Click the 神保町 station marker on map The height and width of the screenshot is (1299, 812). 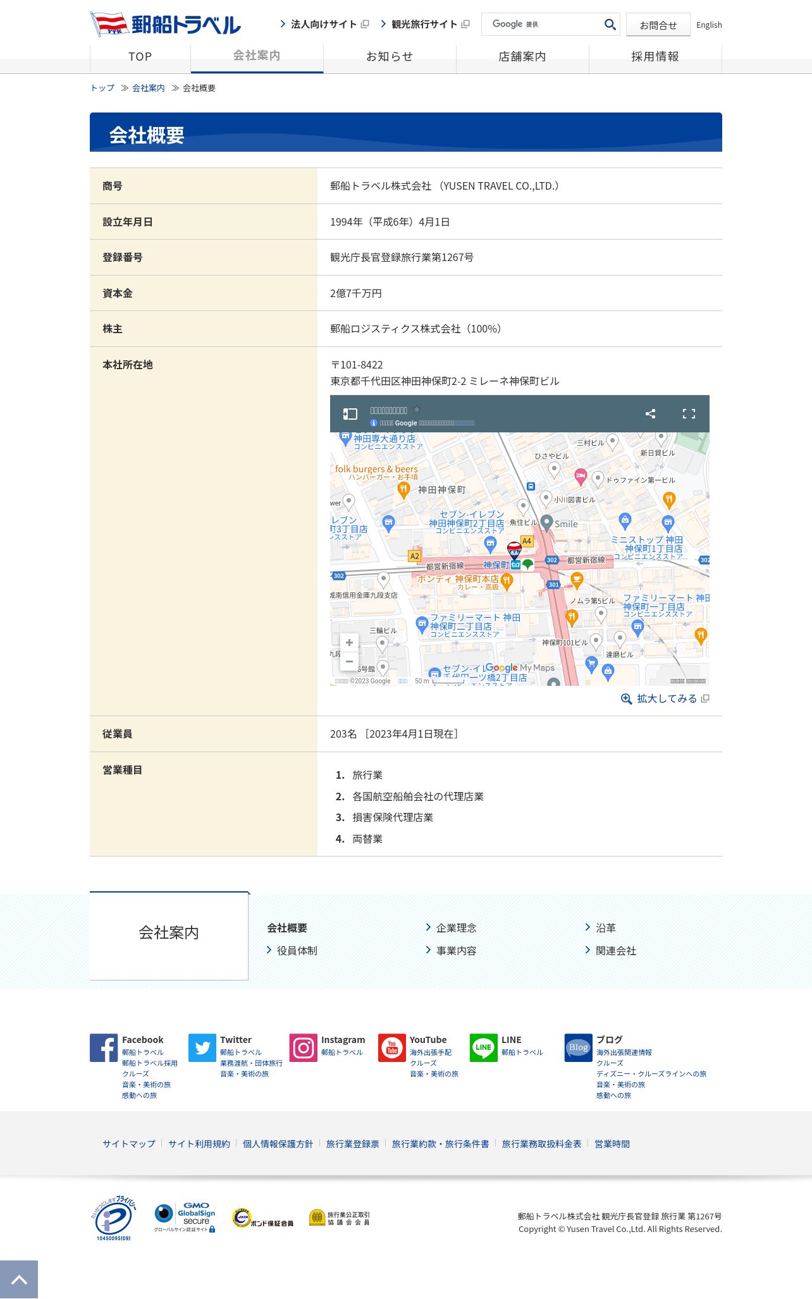pos(516,565)
